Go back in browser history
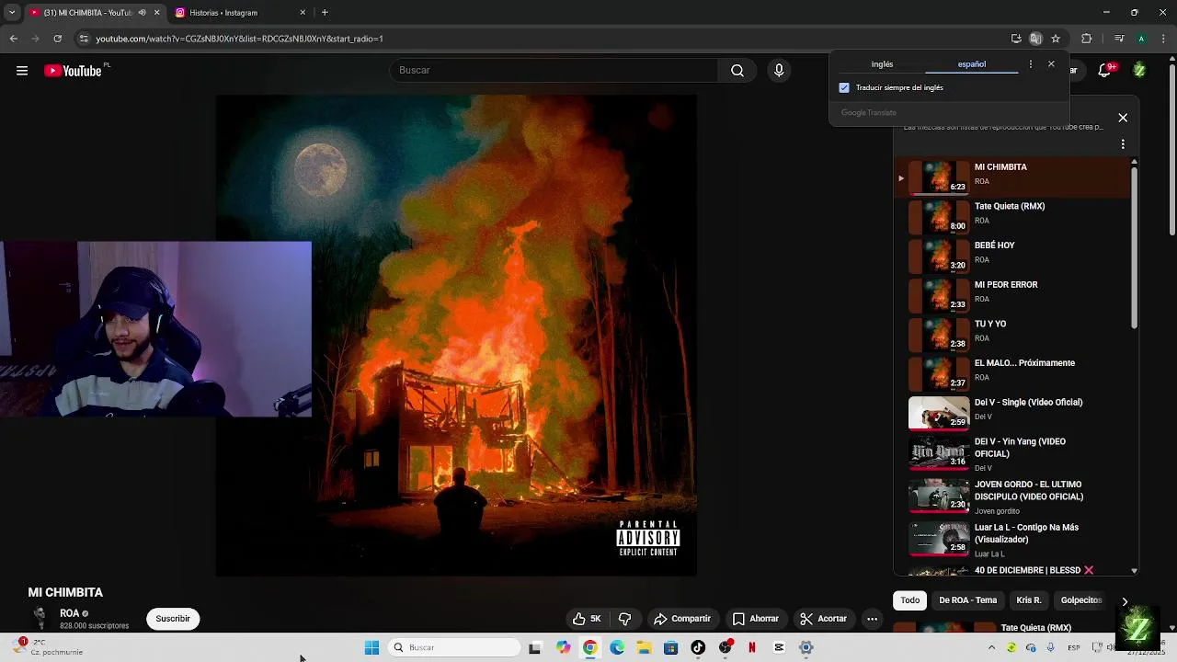This screenshot has width=1177, height=662. pyautogui.click(x=13, y=39)
